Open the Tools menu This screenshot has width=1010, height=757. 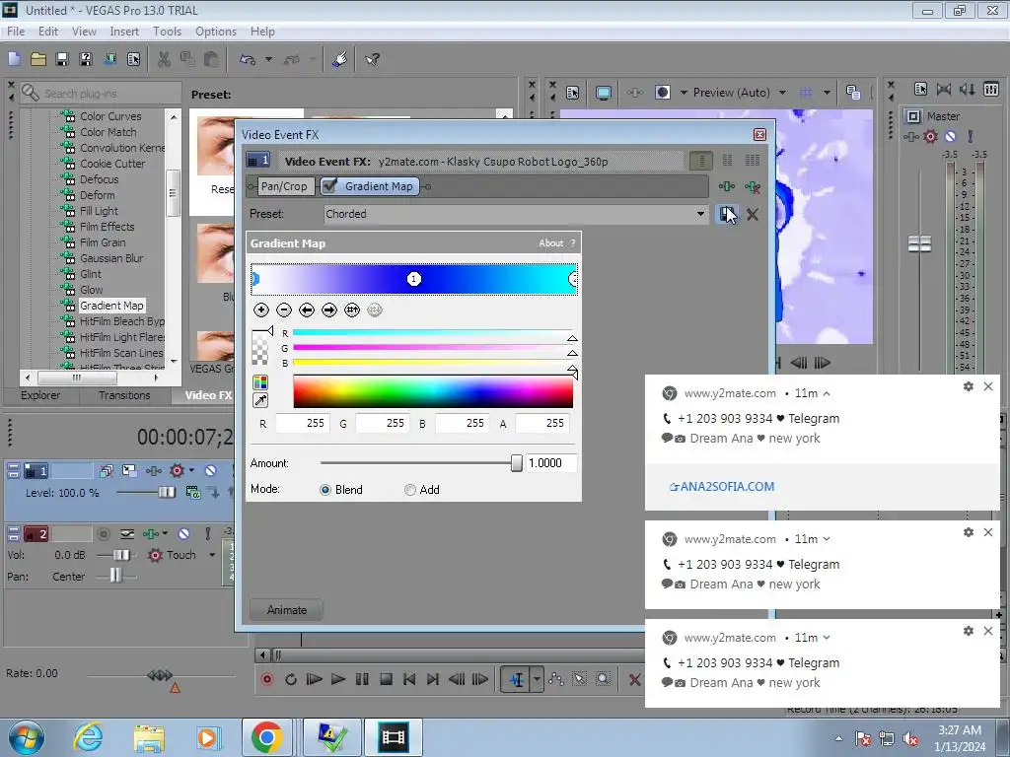tap(167, 32)
